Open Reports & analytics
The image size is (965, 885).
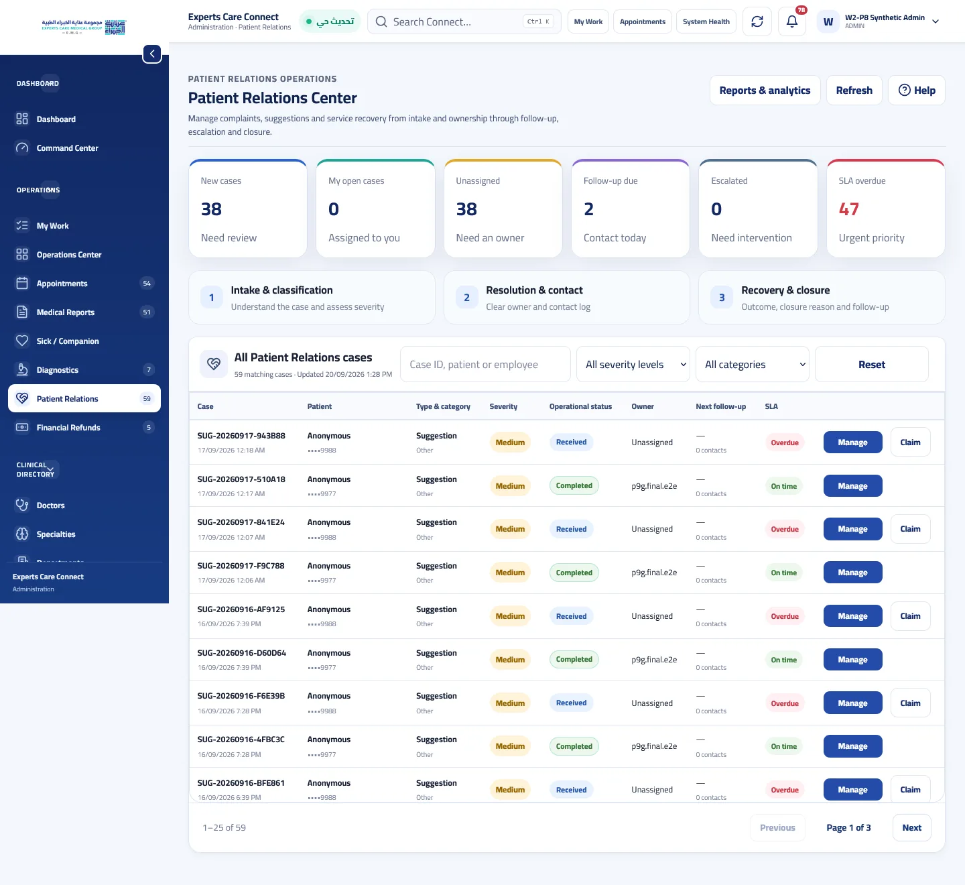(765, 90)
